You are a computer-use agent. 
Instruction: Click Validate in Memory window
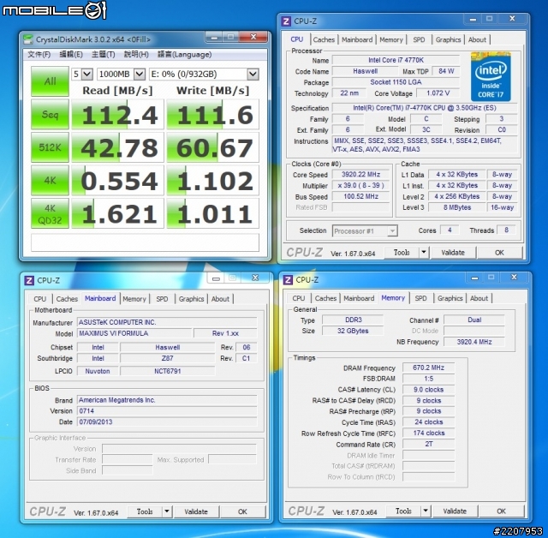(x=455, y=511)
